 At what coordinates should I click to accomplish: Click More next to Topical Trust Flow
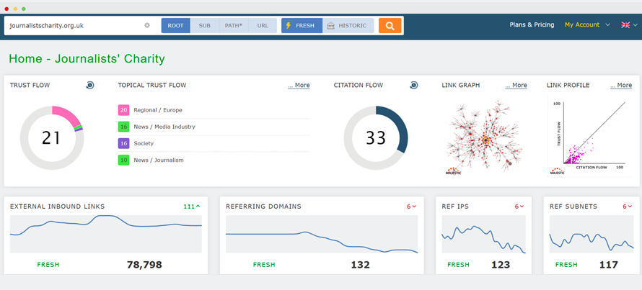point(299,85)
